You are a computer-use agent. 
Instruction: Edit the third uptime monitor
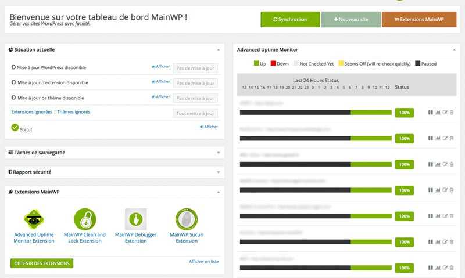445,164
